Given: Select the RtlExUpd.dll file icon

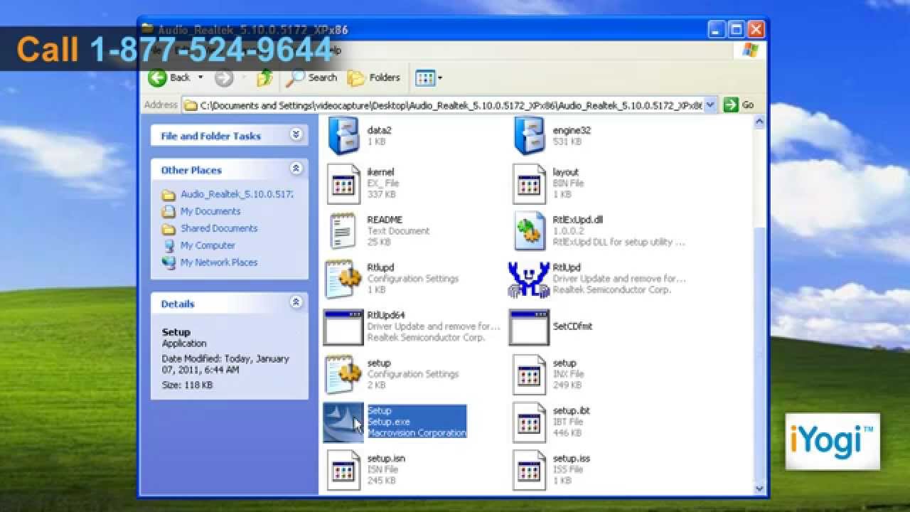Looking at the screenshot, I should (529, 231).
